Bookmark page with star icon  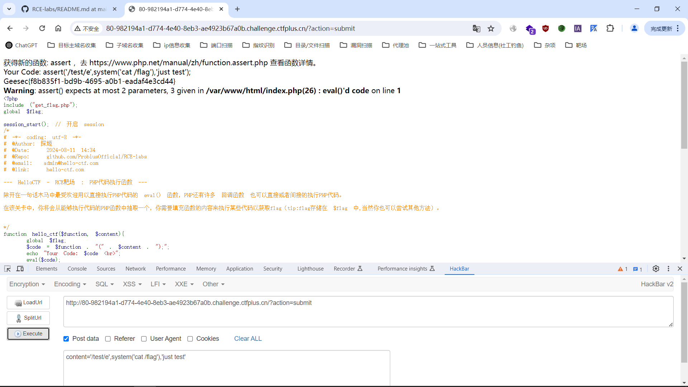tap(491, 29)
